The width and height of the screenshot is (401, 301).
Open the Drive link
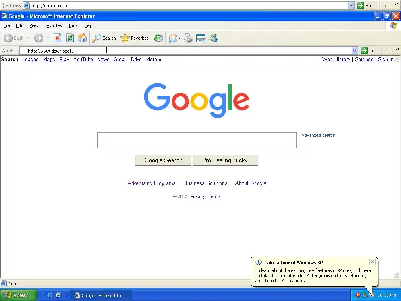pos(136,60)
